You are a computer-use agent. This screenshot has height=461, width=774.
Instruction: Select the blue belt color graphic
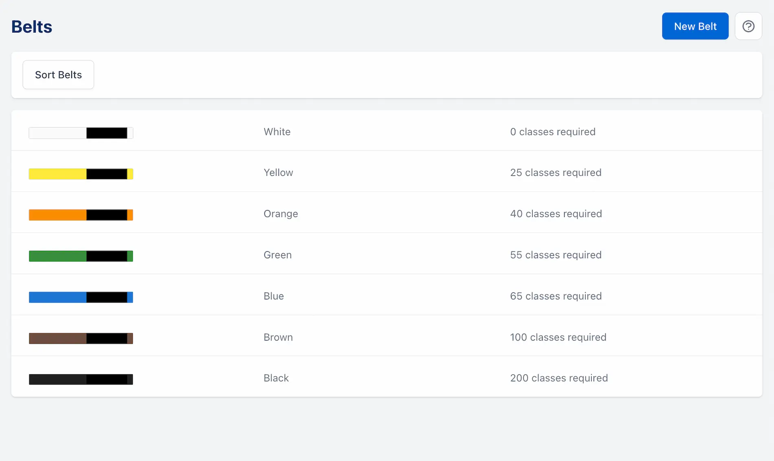pos(81,297)
